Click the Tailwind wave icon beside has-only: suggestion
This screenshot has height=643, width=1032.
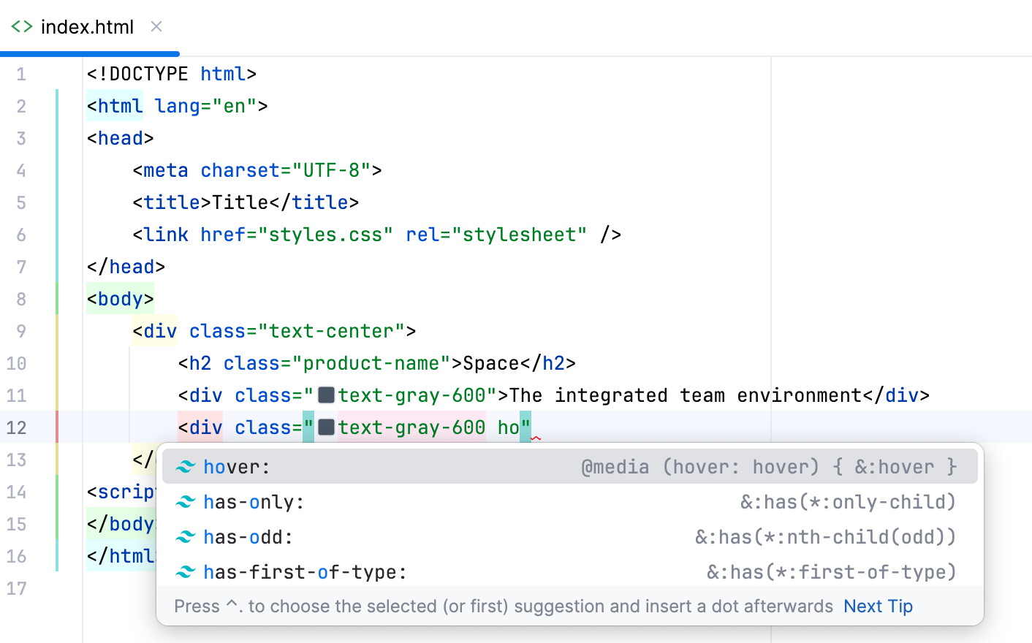pyautogui.click(x=186, y=501)
